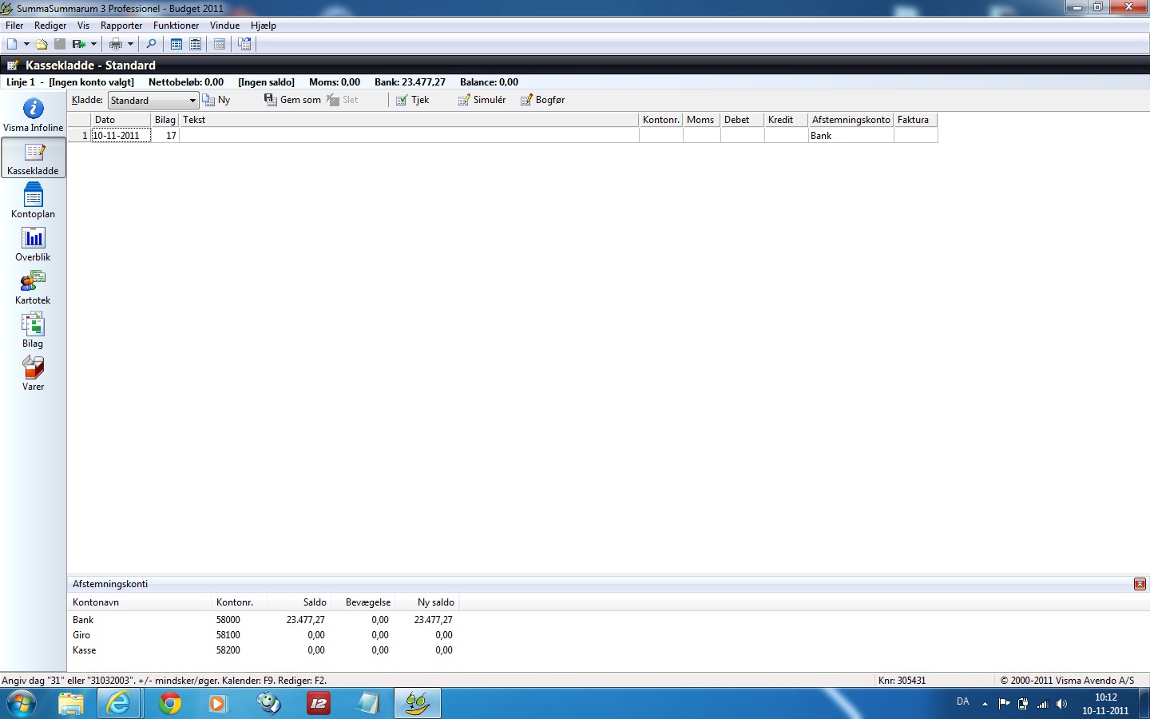Click the lined list view toolbar icon

[x=196, y=44]
